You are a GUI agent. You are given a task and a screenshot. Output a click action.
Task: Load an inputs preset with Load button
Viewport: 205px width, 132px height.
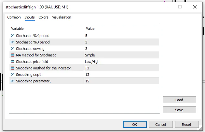(179, 100)
